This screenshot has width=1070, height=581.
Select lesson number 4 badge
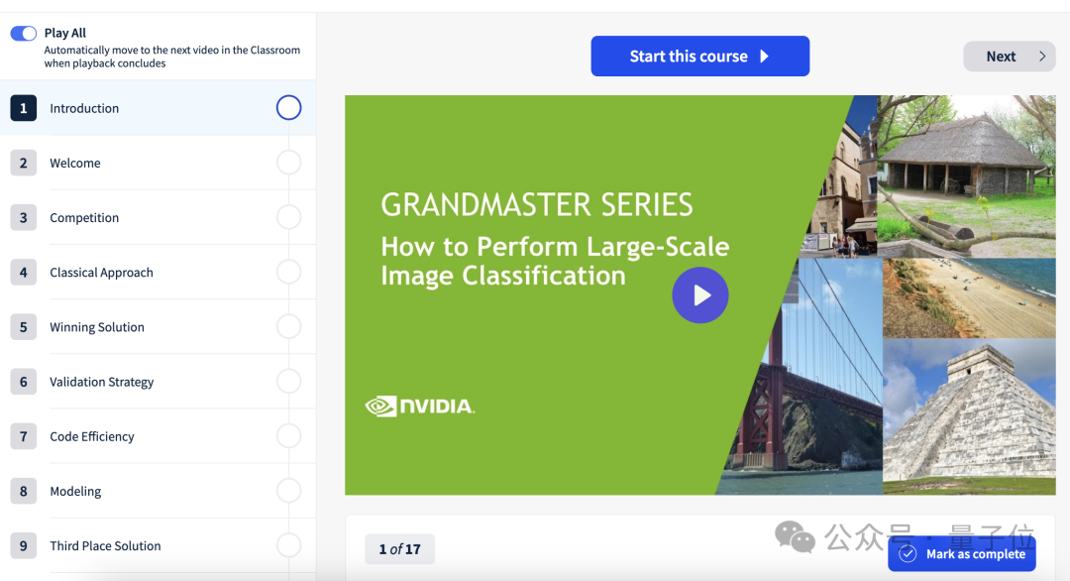[23, 273]
